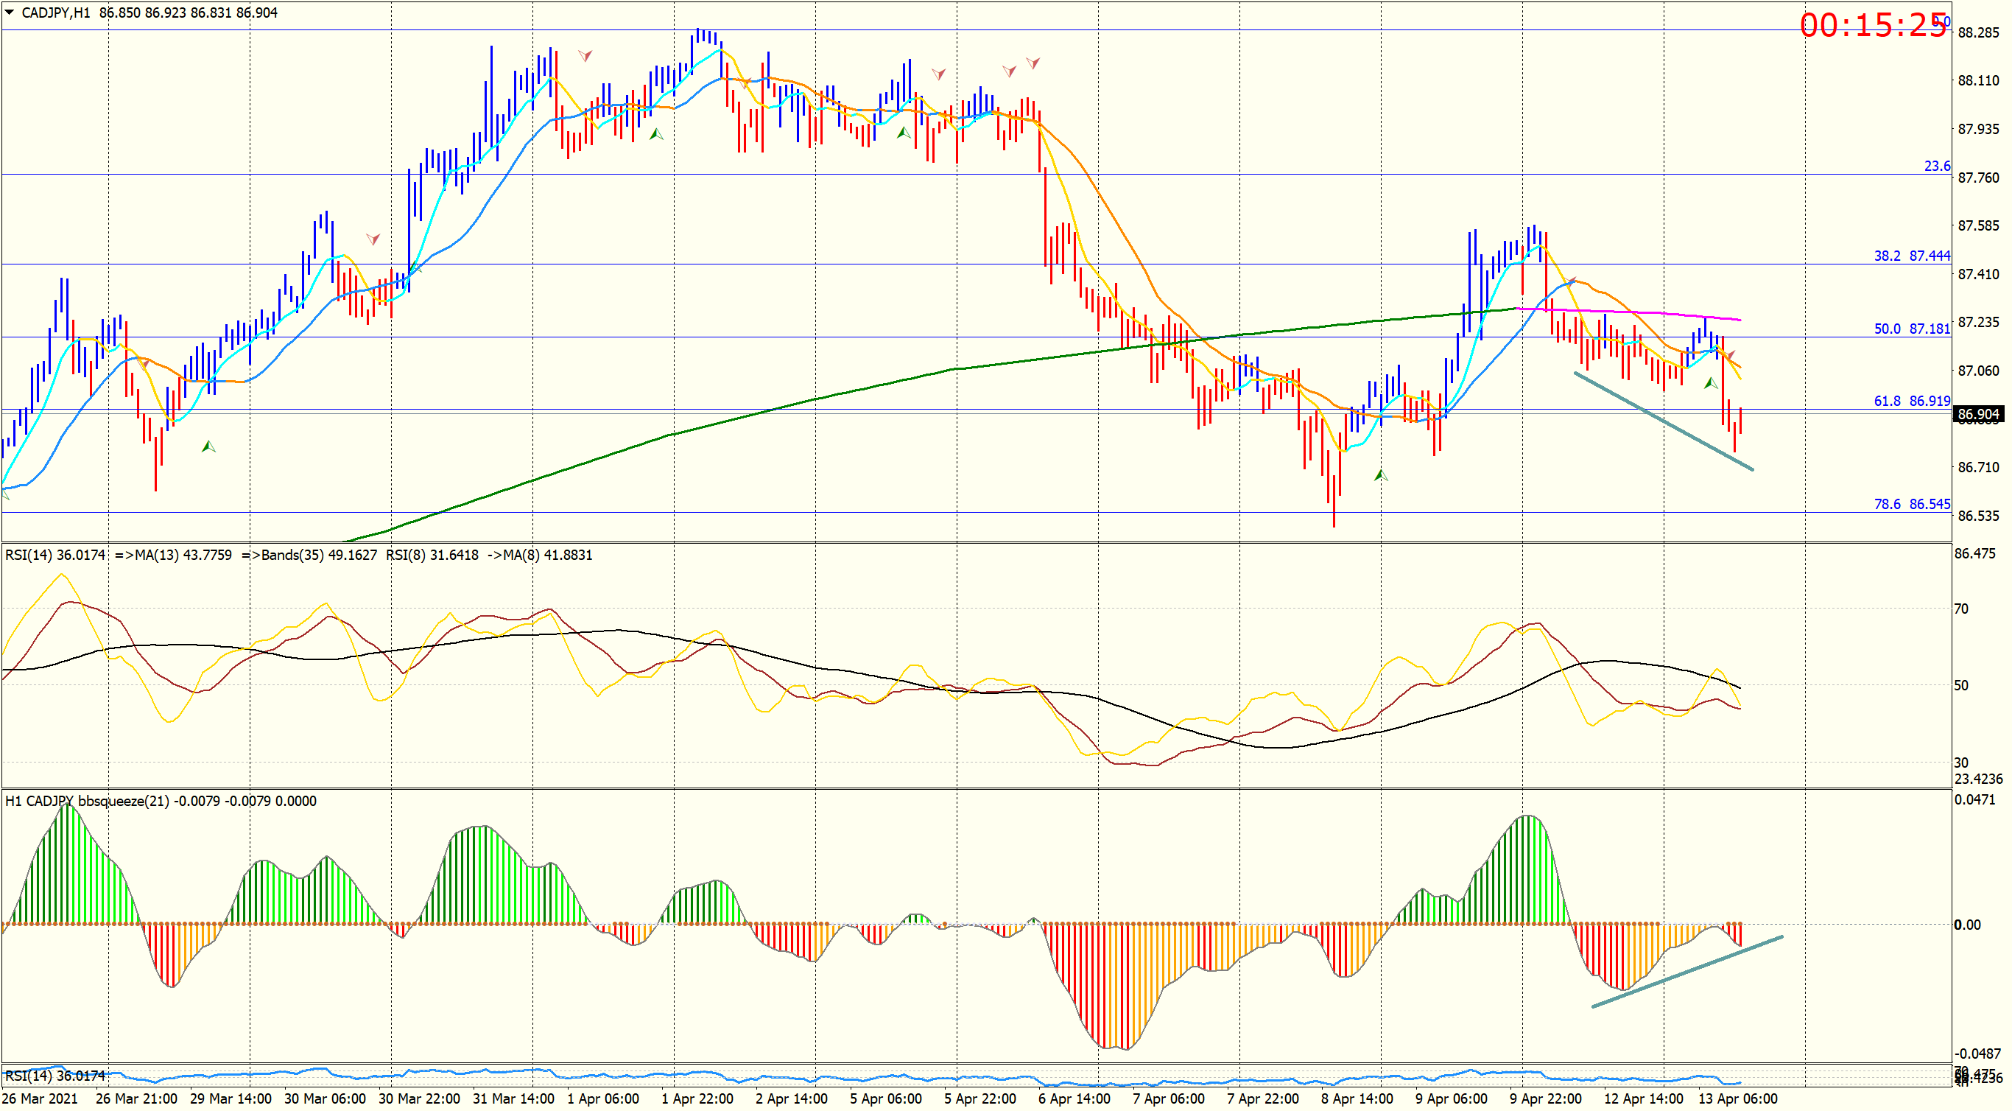Screen dimensions: 2012x1111
Task: Select the 38.2 87.444 Fibonacci level label
Action: (1911, 256)
